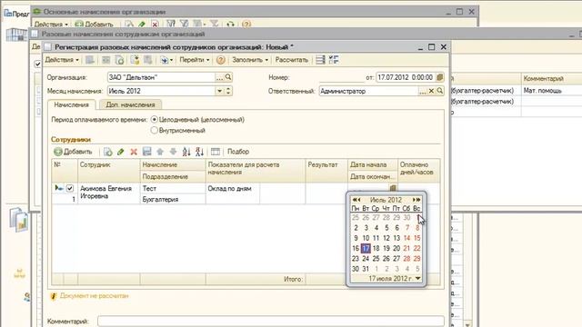Click the tree structure icon at toolbar end

coord(334,60)
